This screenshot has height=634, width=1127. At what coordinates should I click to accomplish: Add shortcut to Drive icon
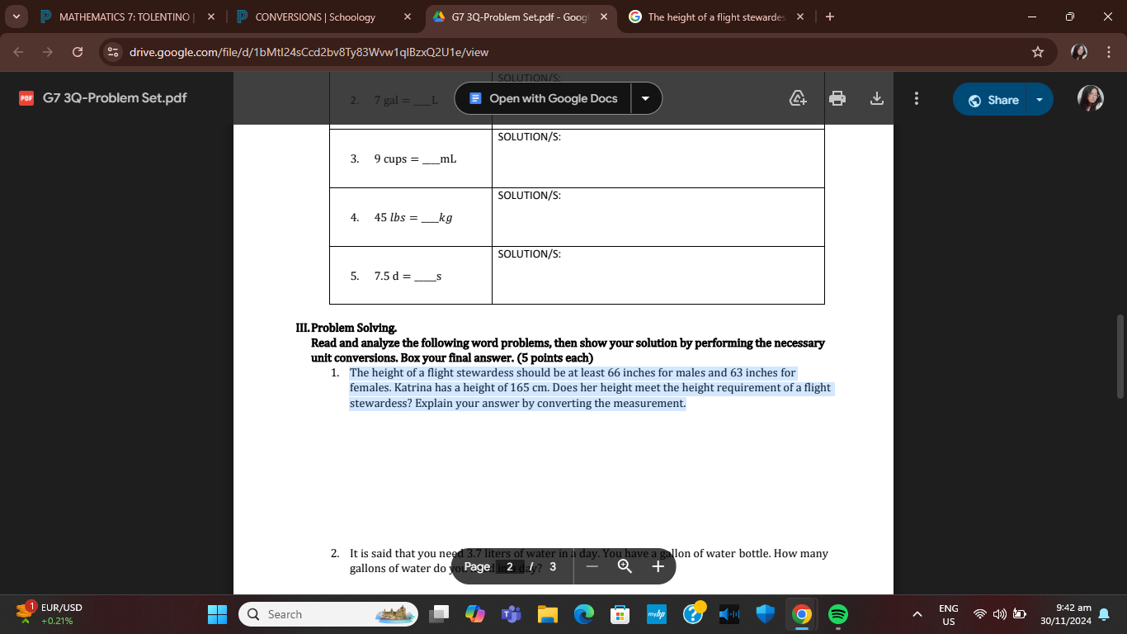(798, 99)
